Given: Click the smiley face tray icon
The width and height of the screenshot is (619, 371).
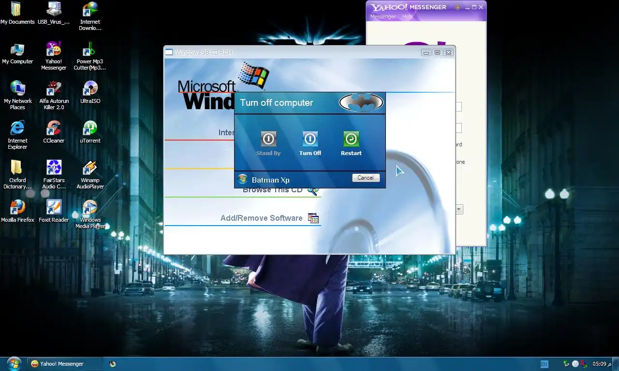Looking at the screenshot, I should 575,364.
